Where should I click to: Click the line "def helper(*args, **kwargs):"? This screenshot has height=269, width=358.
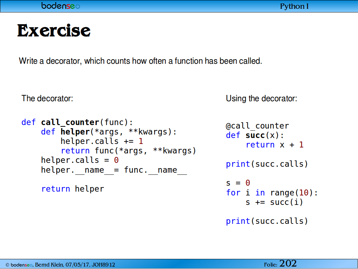pyautogui.click(x=109, y=132)
